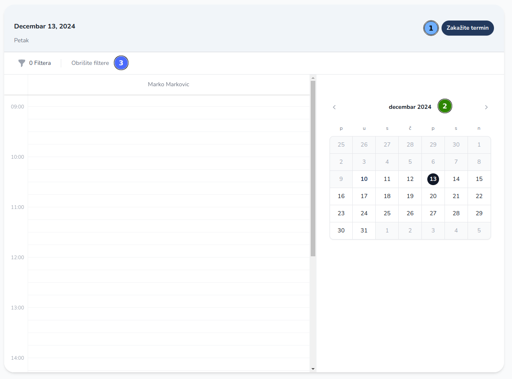Click the schedule vertical scrollbar thumb
512x379 pixels.
(x=313, y=168)
